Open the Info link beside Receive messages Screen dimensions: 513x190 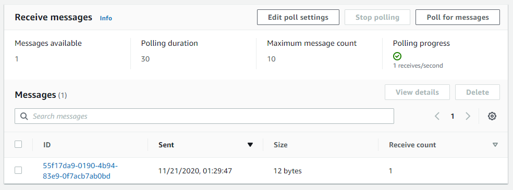coord(106,18)
